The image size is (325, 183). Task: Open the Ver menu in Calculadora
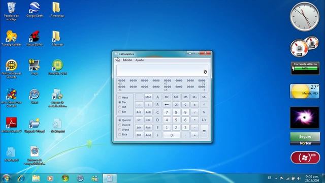click(x=117, y=60)
